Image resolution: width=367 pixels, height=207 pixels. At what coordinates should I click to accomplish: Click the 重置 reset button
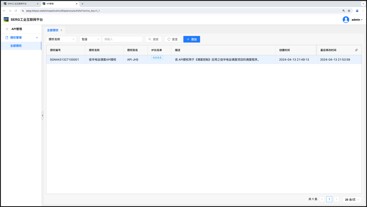(x=172, y=39)
